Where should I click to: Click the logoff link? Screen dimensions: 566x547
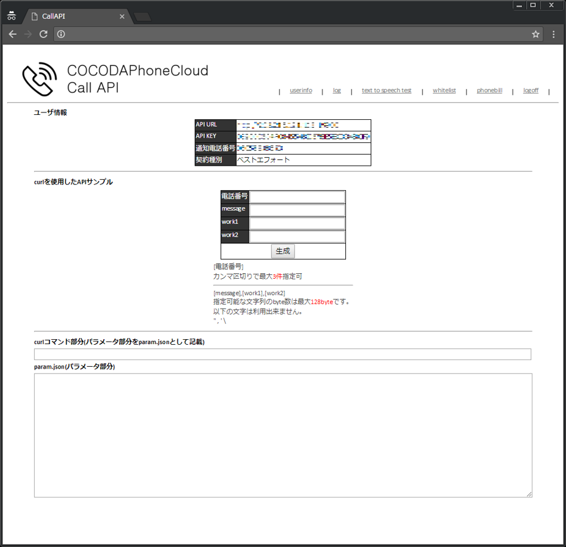531,90
